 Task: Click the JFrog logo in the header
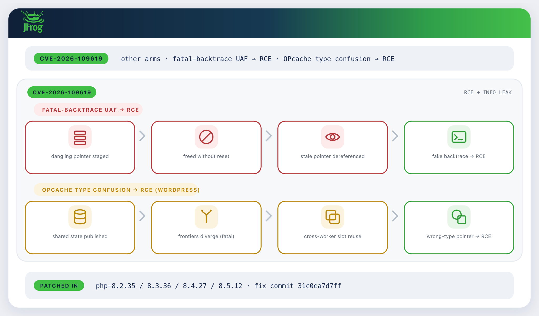click(33, 22)
